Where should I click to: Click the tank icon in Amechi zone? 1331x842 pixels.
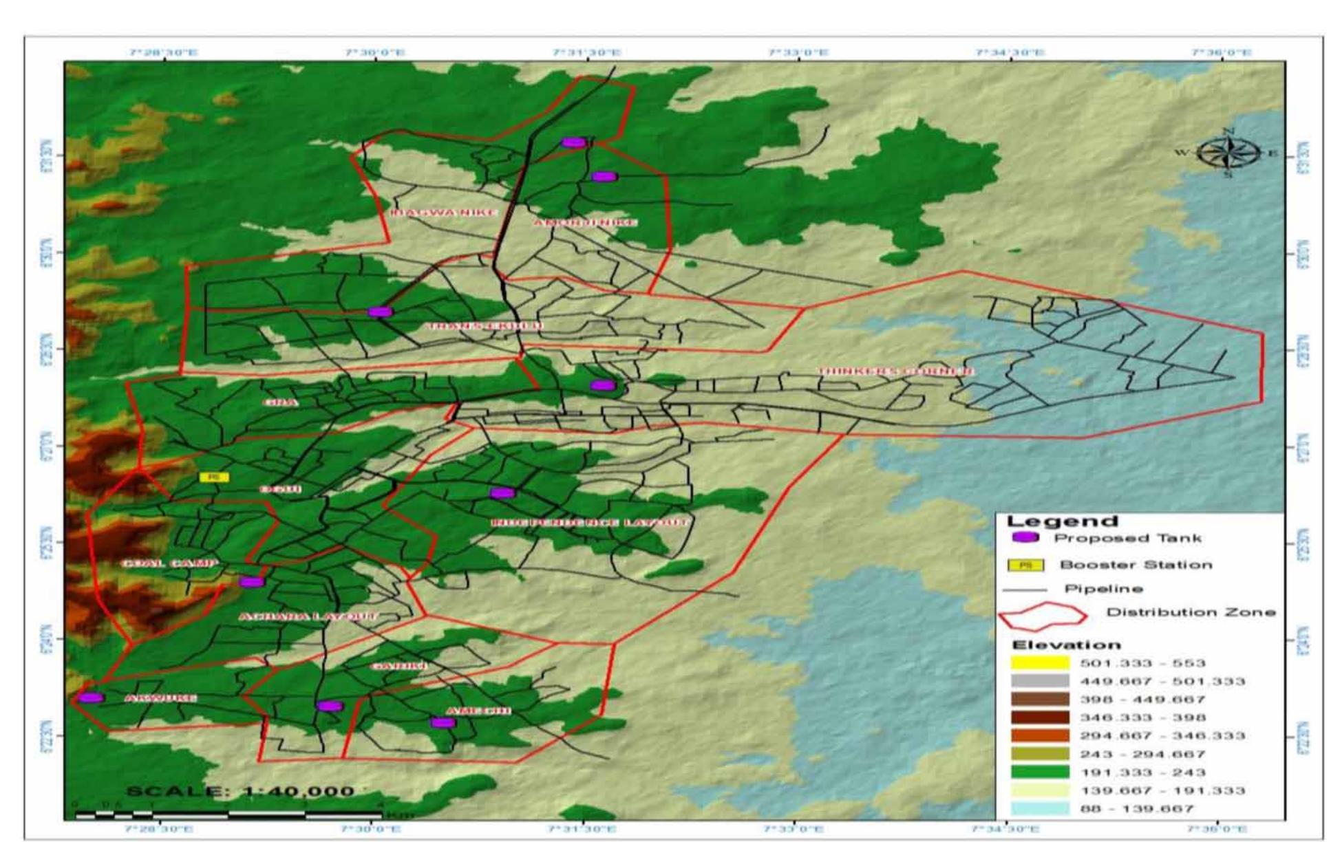pyautogui.click(x=444, y=722)
